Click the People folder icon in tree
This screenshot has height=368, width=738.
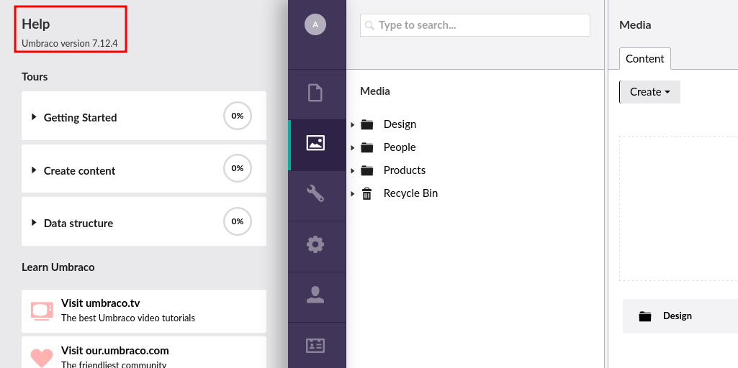(366, 147)
